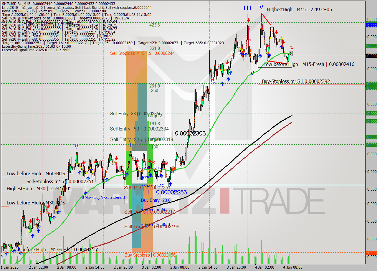Click the blue price tag on price axis
Screen dimensions: 377x271
click(371, 25)
